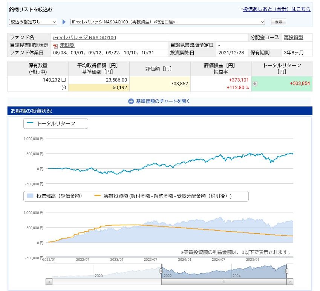
Task: Select the 140,232 口 holding quantity value
Action: pos(54,80)
